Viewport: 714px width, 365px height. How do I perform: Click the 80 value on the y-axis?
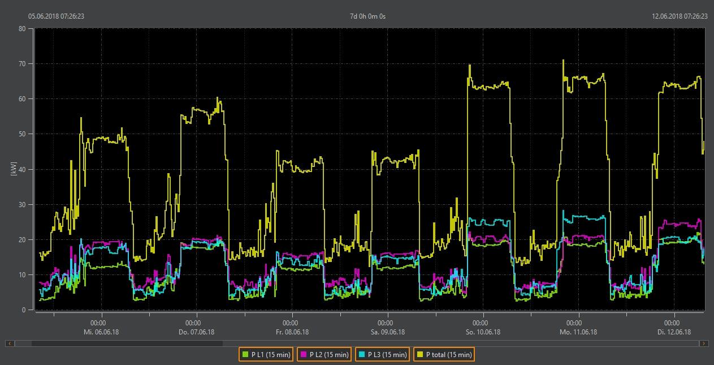pos(22,28)
